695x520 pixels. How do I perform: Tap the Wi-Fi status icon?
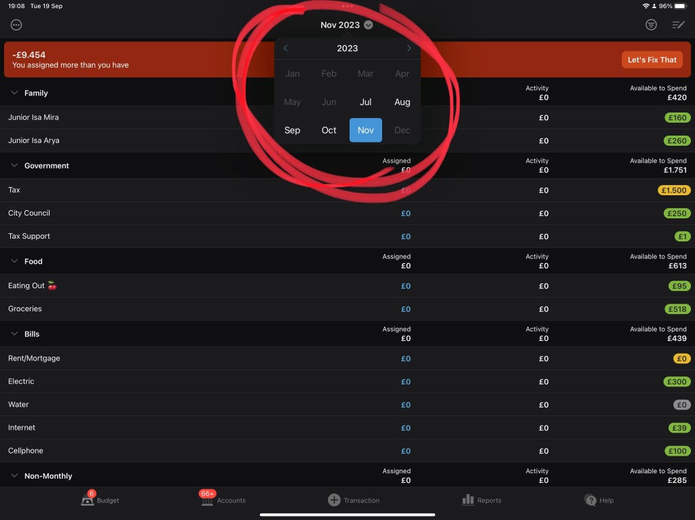(646, 5)
